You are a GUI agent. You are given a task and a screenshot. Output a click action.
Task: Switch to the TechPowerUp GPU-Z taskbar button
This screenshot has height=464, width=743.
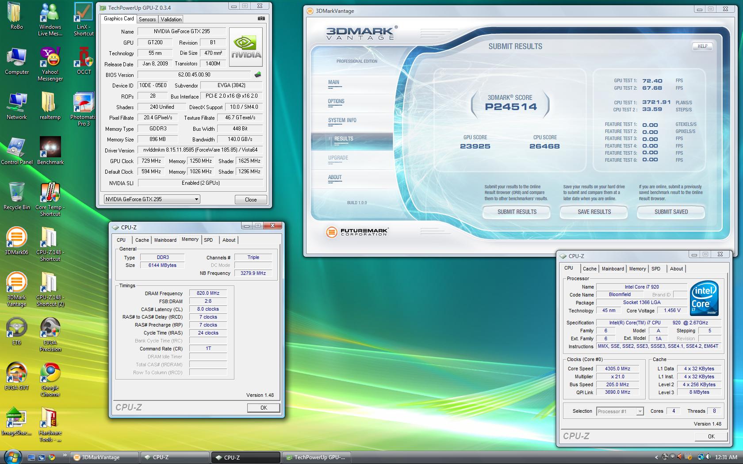[316, 457]
